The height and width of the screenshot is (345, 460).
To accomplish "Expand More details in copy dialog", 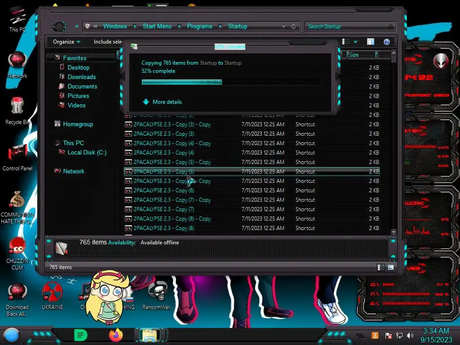I will [162, 102].
